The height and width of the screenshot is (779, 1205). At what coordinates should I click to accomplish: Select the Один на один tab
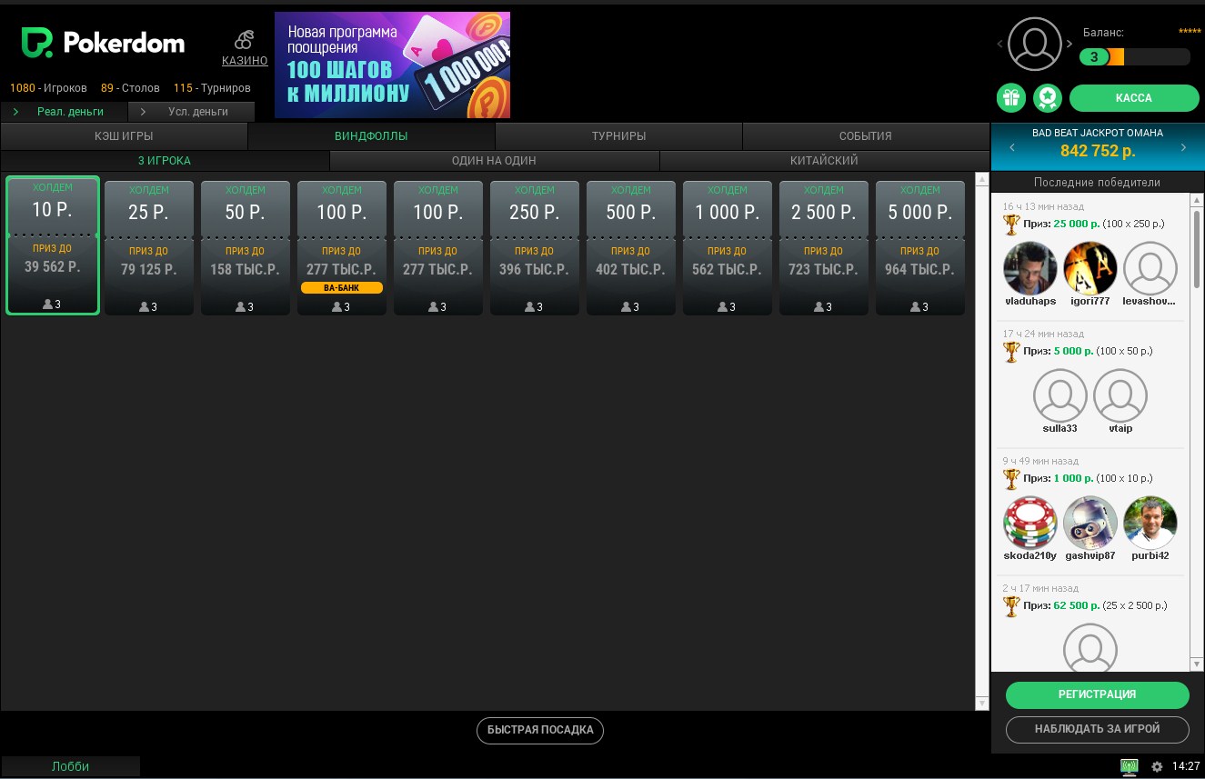pos(494,161)
